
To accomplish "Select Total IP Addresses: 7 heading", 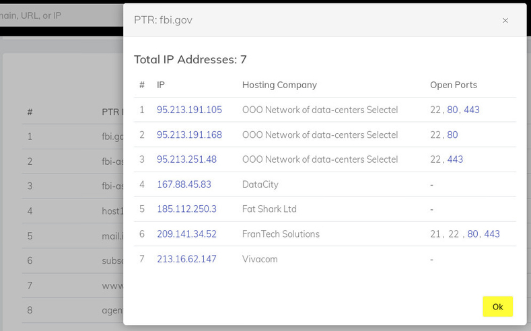I will click(190, 60).
